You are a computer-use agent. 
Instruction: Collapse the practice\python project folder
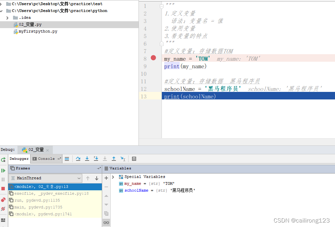click(x=2, y=10)
